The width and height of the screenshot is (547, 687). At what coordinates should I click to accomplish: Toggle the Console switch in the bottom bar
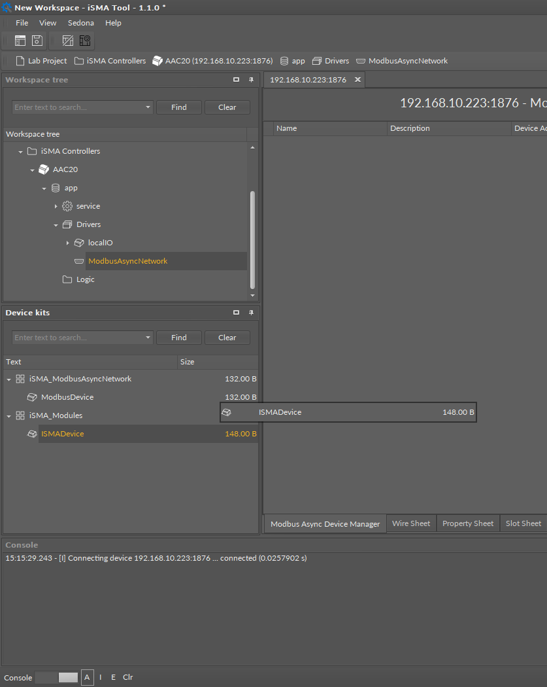click(x=56, y=677)
